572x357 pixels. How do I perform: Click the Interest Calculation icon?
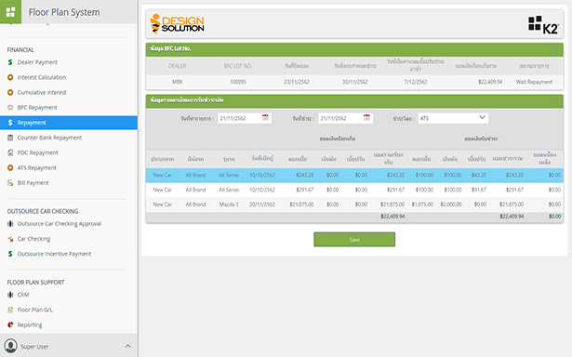pos(10,77)
